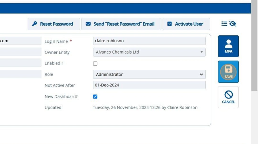Uncheck the New Dashboard checkbox

[x=95, y=97]
